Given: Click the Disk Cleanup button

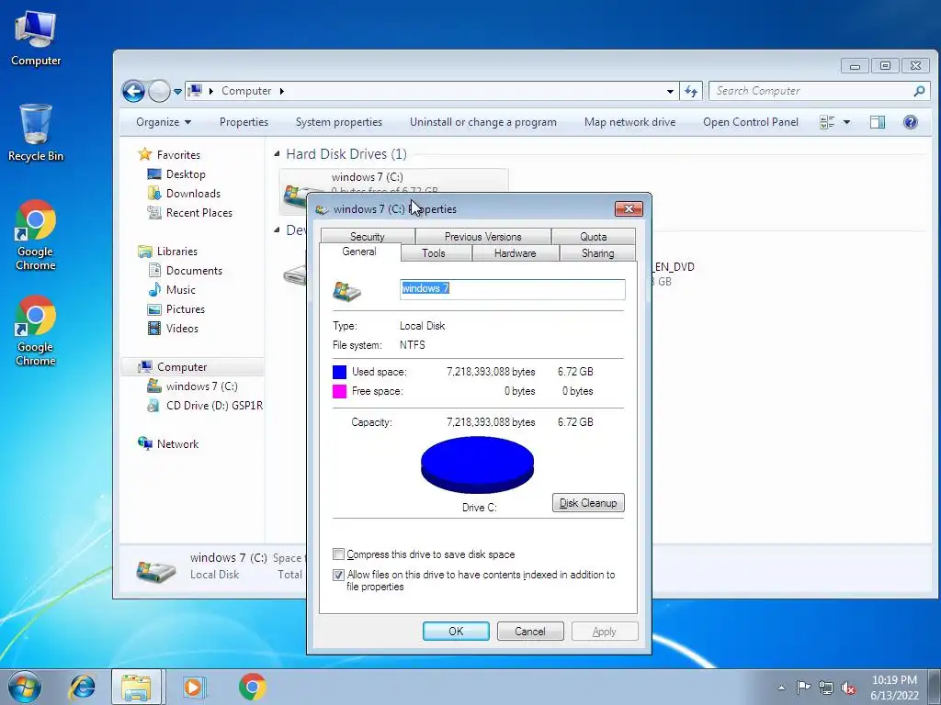Looking at the screenshot, I should point(588,502).
